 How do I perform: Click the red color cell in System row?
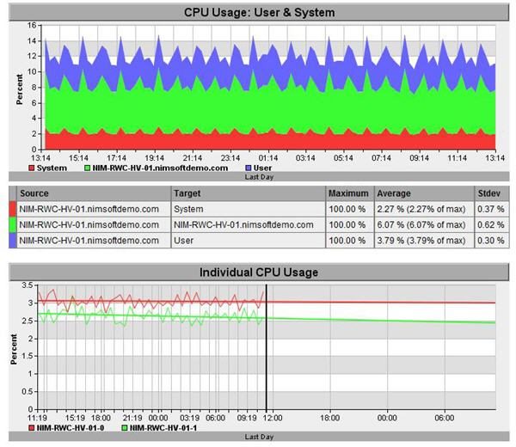pos(13,209)
